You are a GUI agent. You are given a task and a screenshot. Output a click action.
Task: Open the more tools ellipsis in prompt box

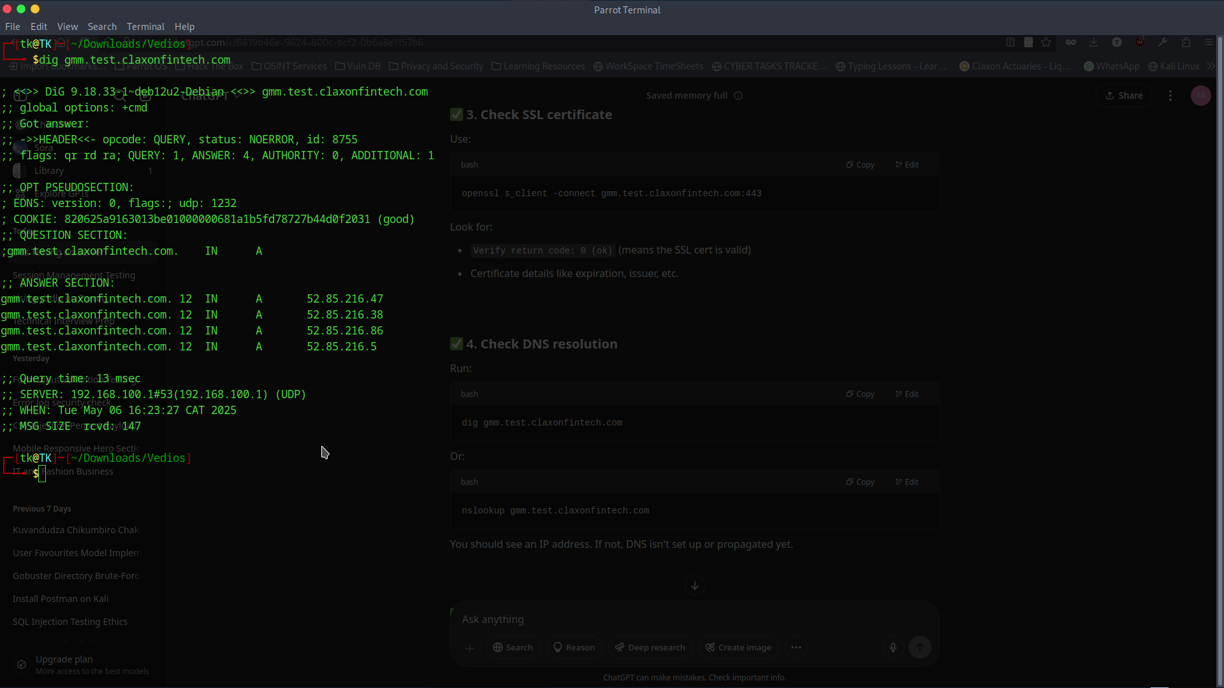pyautogui.click(x=796, y=647)
